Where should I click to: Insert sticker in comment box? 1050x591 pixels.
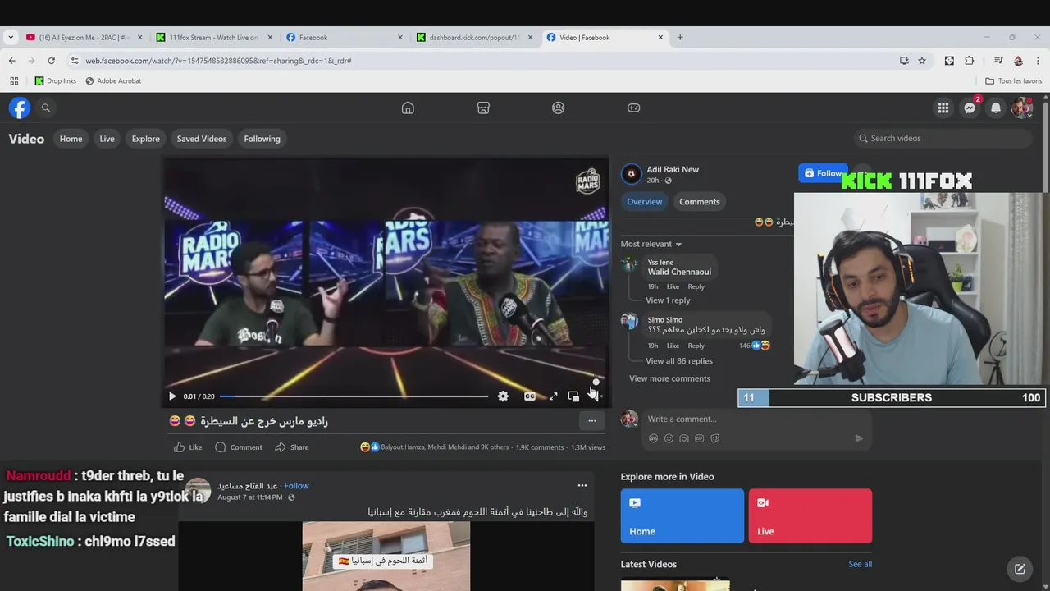tap(715, 438)
